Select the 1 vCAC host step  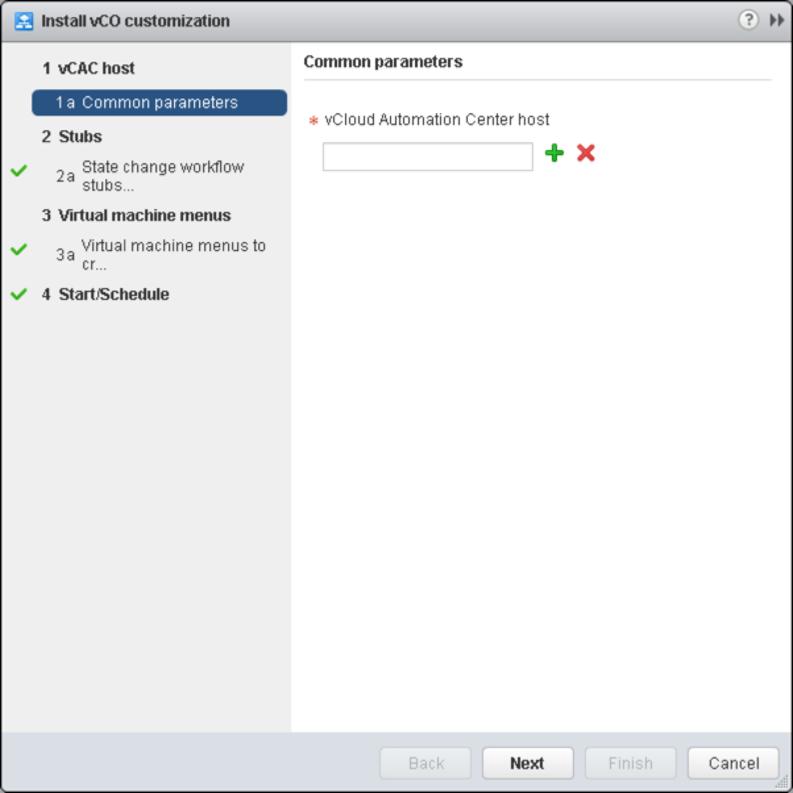click(89, 68)
